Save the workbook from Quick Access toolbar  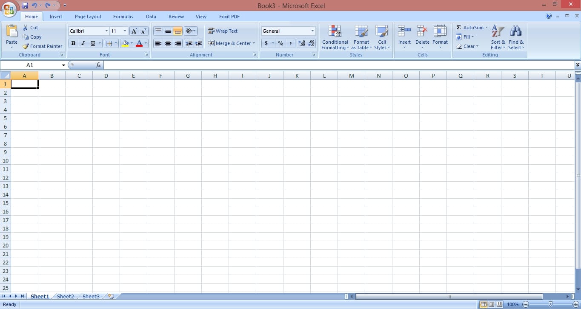(25, 6)
